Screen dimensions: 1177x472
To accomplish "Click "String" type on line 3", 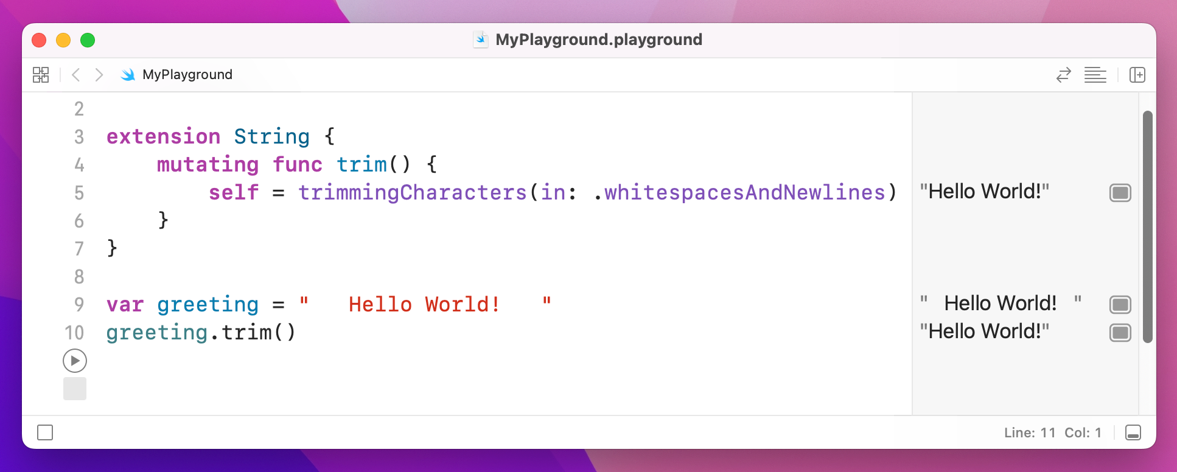I will pyautogui.click(x=272, y=137).
